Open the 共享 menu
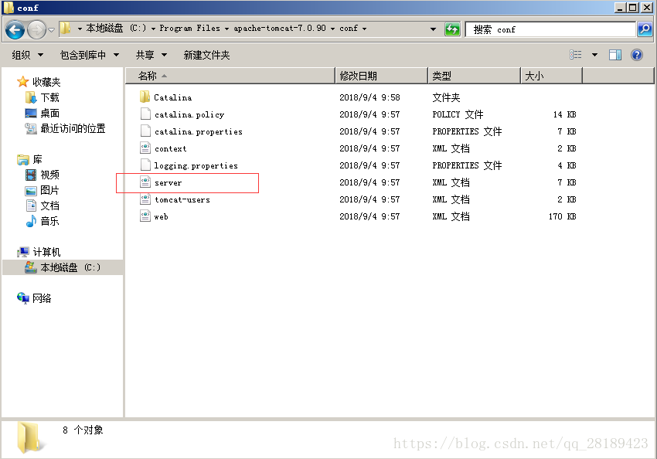Viewport: 657px width, 459px height. pos(151,55)
